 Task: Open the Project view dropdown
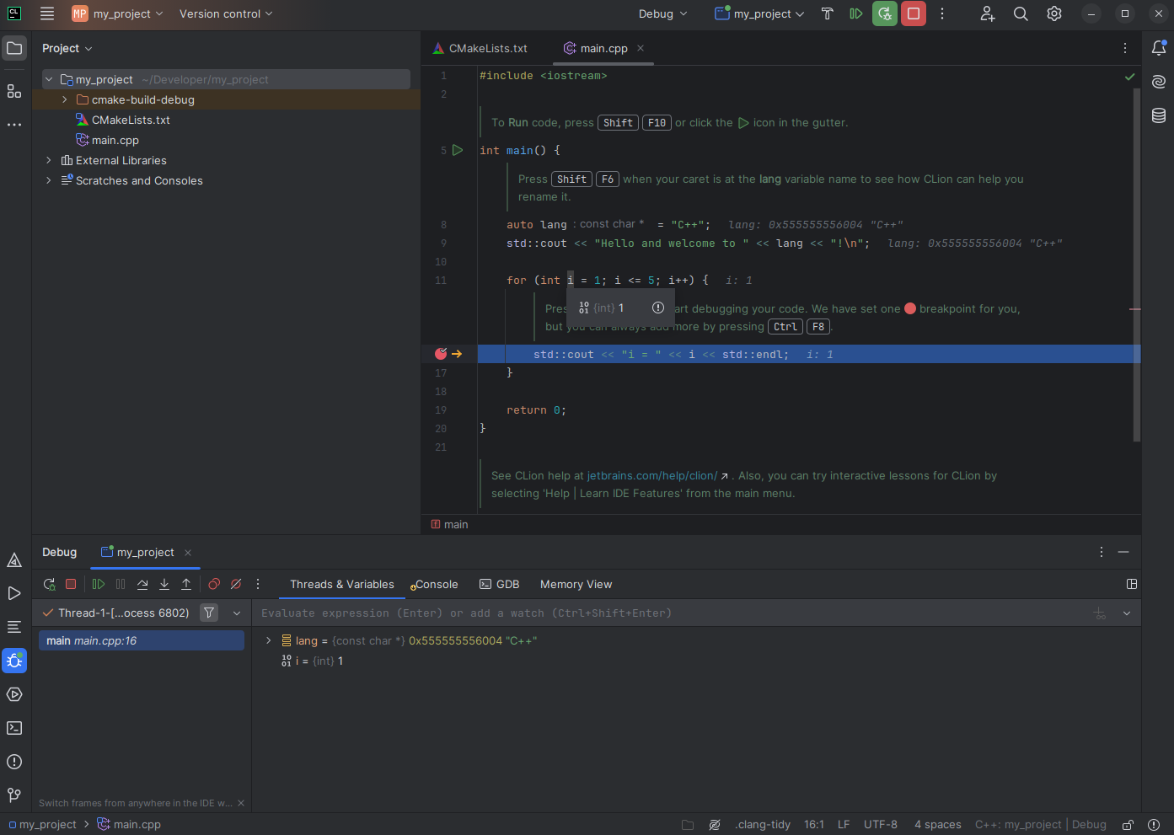click(x=67, y=49)
